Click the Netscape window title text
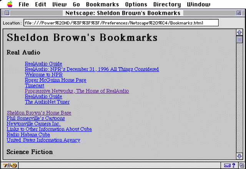Image resolution: width=246 pixels, height=169 pixels. [x=123, y=13]
